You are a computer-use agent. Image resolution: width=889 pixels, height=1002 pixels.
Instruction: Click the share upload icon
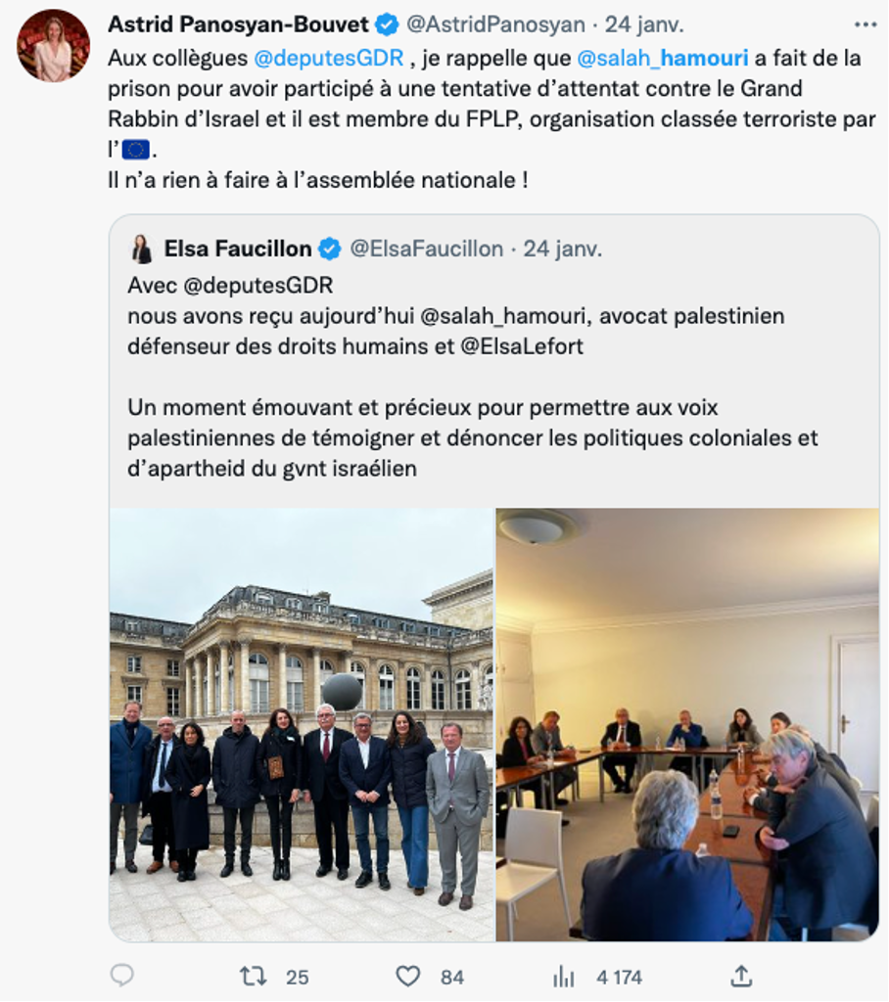[x=741, y=976]
